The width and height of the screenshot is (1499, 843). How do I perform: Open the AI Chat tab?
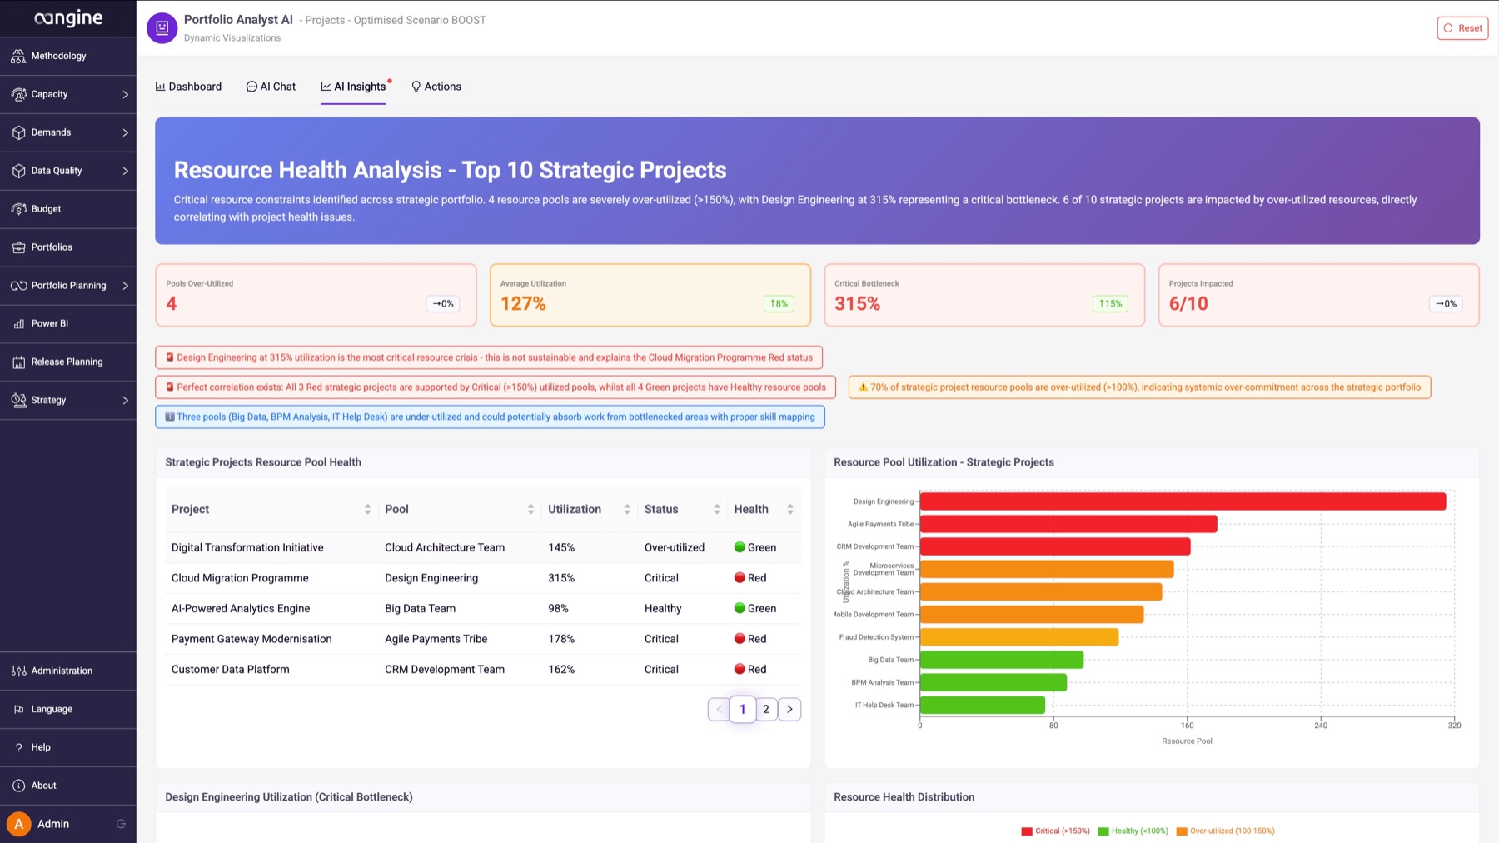271,87
